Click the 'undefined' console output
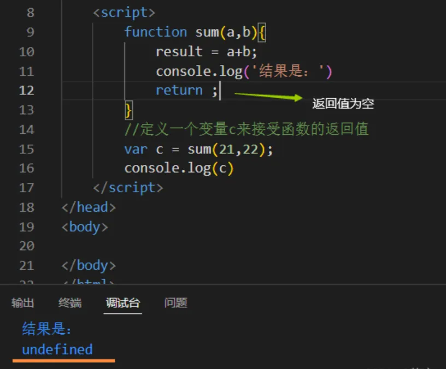This screenshot has width=446, height=369. click(57, 349)
